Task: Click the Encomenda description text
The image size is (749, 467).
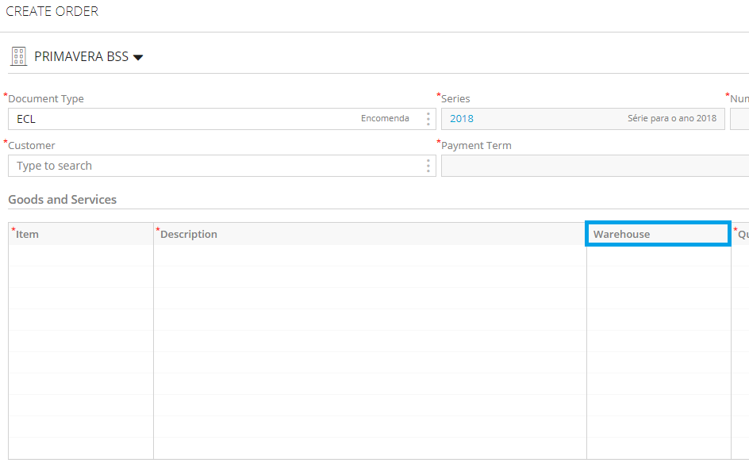Action: pos(385,118)
